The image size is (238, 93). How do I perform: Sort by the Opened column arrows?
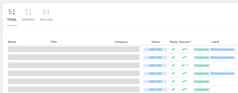click(191, 42)
